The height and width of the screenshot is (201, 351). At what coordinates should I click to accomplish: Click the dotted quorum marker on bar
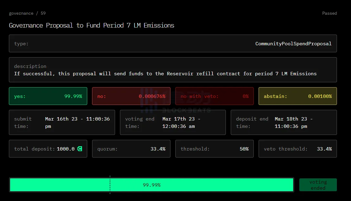110,185
